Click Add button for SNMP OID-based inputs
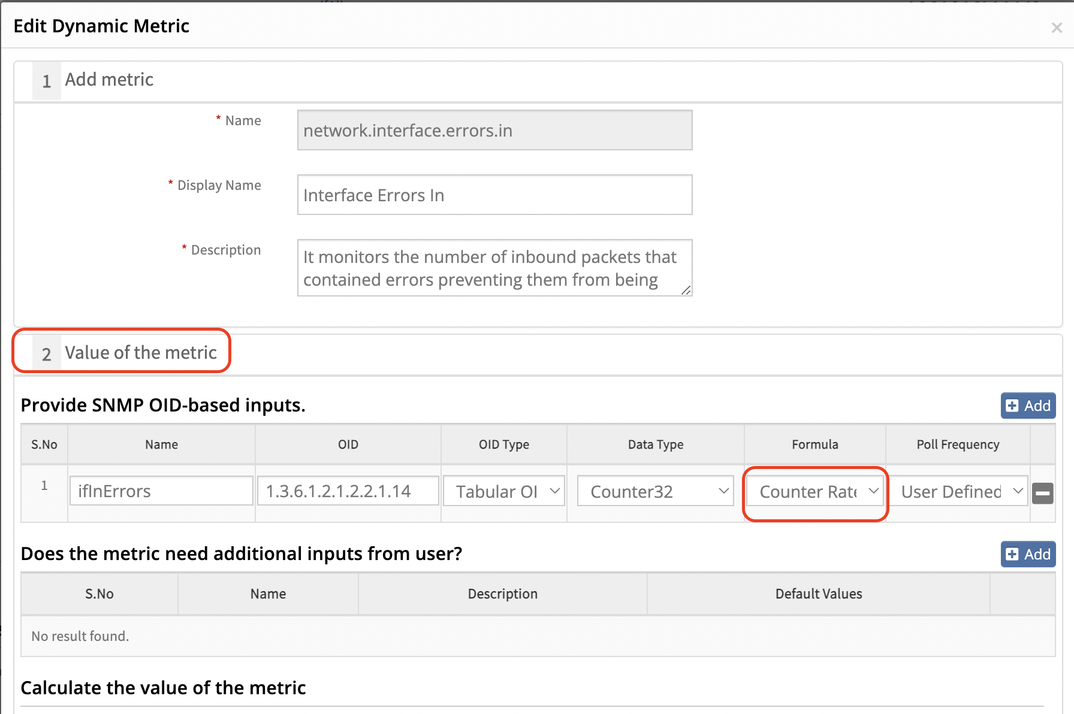 (1028, 406)
